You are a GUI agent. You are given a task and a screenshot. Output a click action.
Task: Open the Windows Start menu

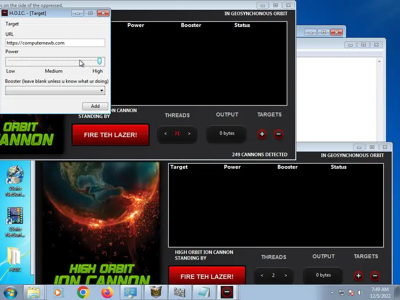tap(11, 292)
